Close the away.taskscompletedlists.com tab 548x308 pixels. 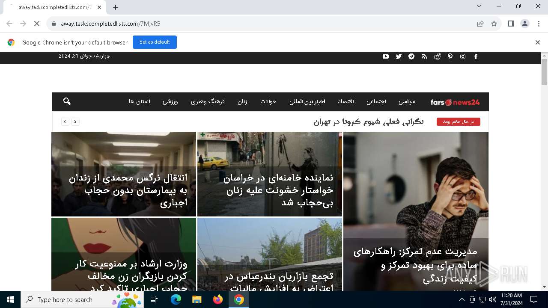coord(99,7)
